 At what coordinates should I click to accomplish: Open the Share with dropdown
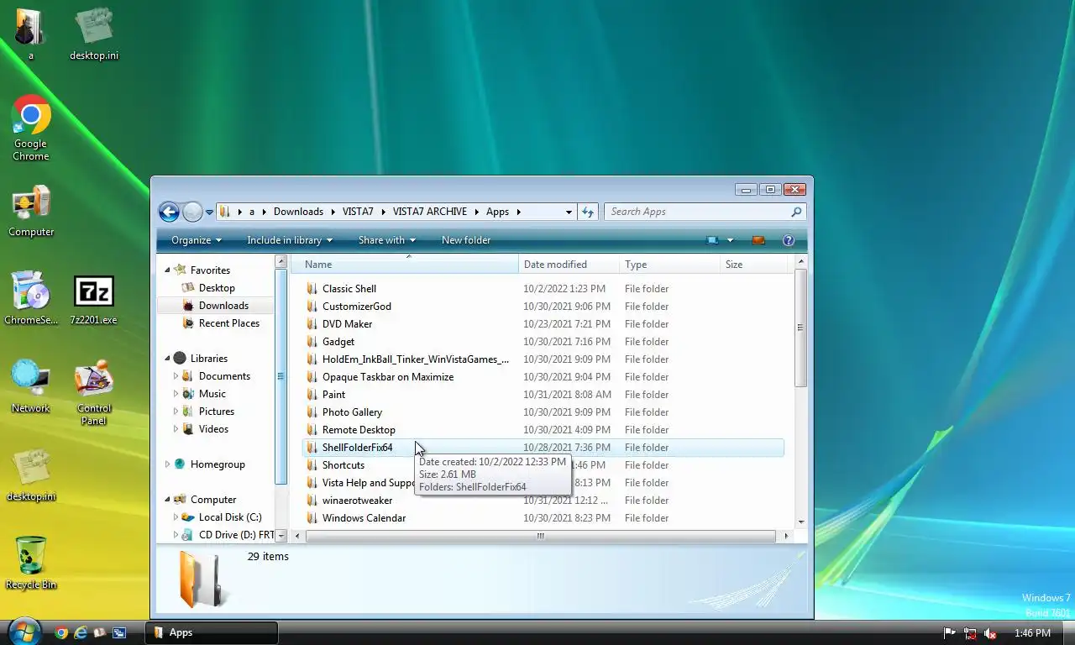[x=387, y=240]
